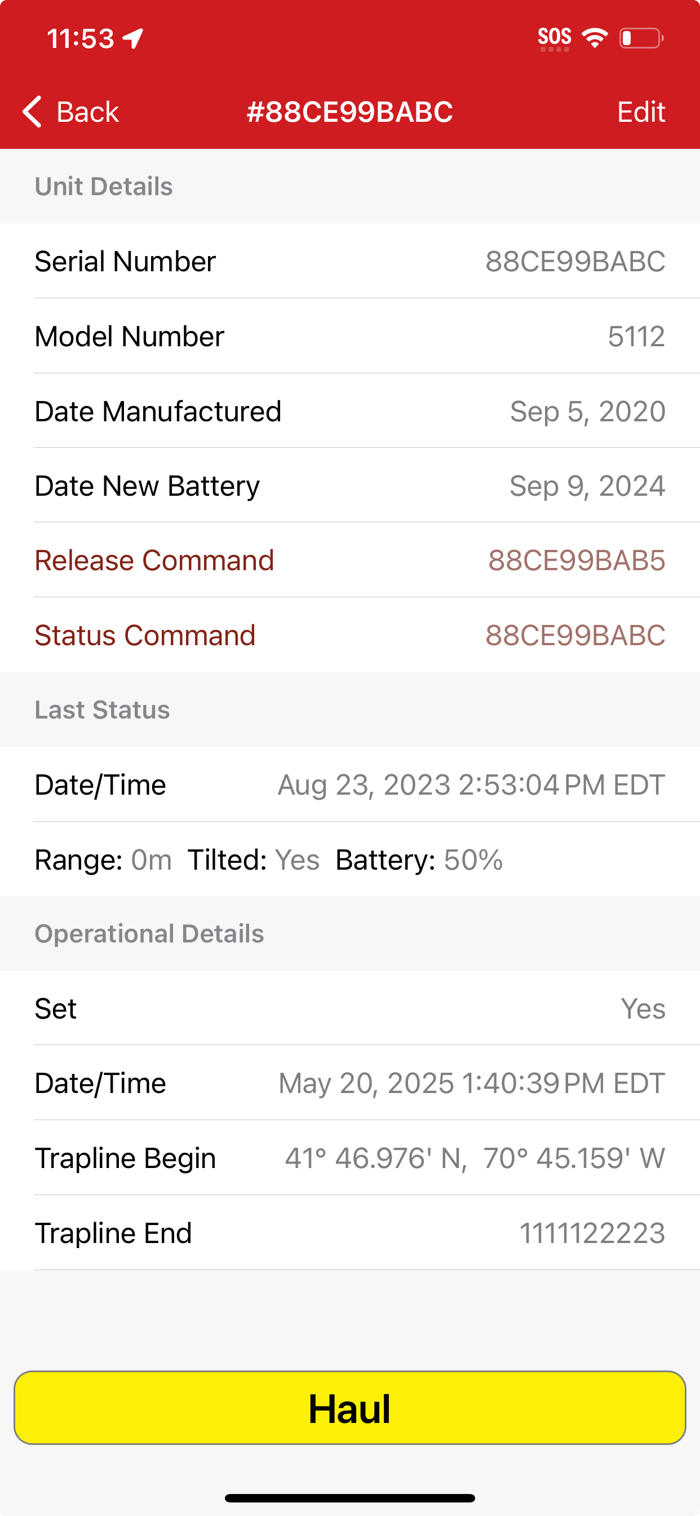Tap the SOS indicator in status bar
This screenshot has height=1516, width=700.
pos(554,39)
